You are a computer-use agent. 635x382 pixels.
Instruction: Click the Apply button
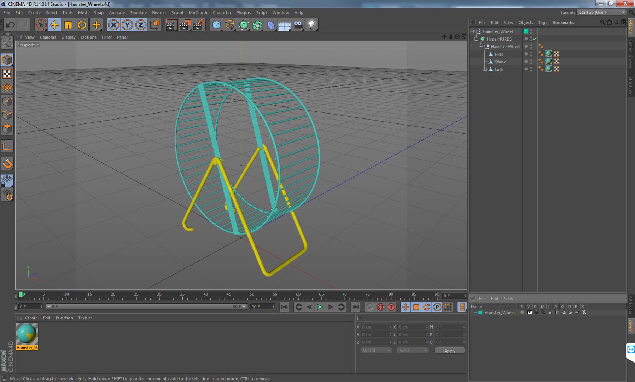(x=450, y=351)
